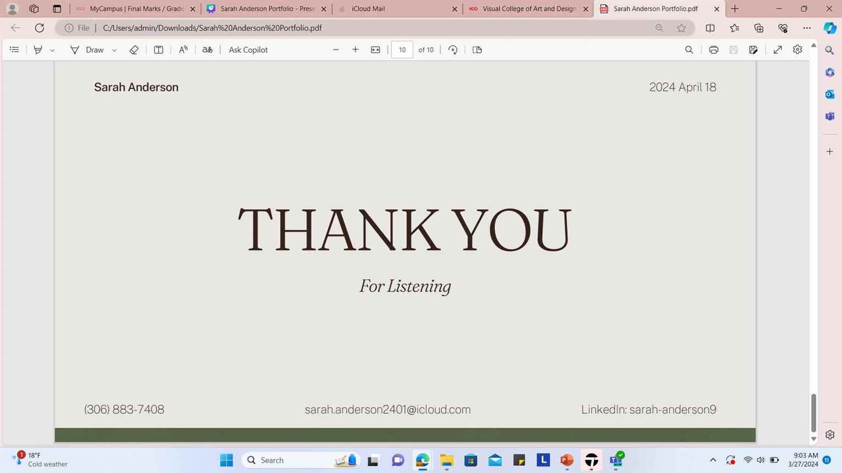This screenshot has height=473, width=842.
Task: Switch the page view layout
Action: click(477, 50)
